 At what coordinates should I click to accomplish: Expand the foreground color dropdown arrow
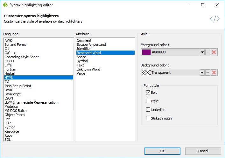202,52
